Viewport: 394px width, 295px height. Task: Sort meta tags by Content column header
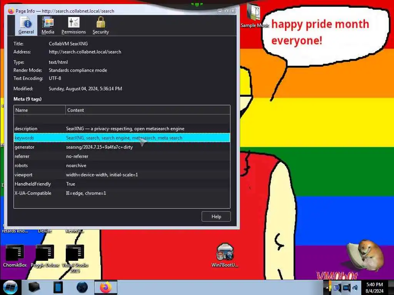148,110
